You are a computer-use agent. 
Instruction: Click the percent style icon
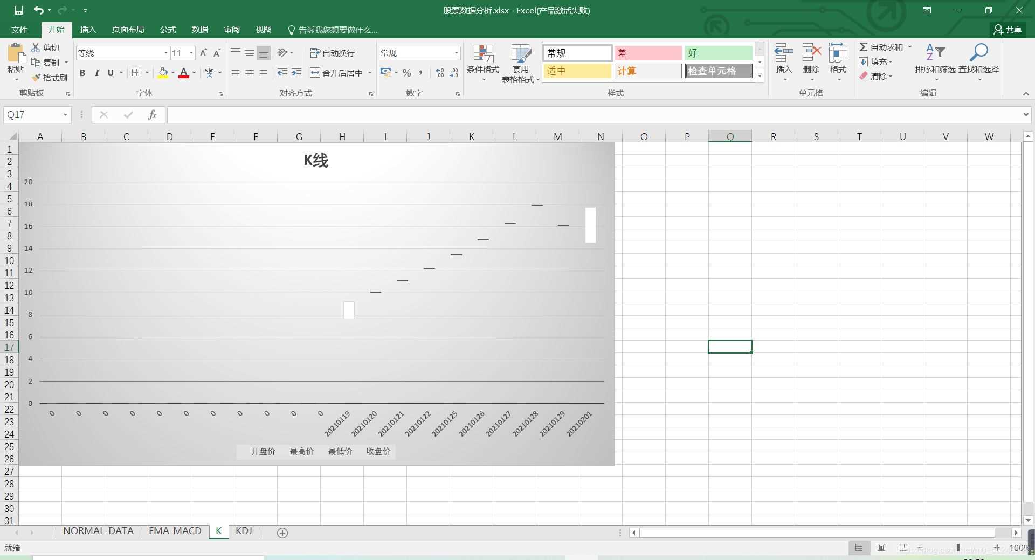point(407,73)
